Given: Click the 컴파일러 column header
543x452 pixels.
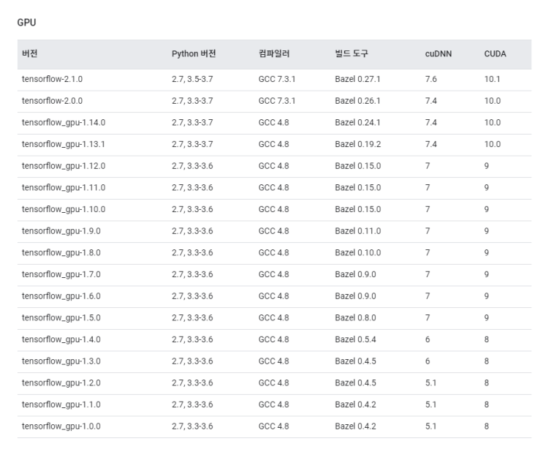Looking at the screenshot, I should coord(273,54).
